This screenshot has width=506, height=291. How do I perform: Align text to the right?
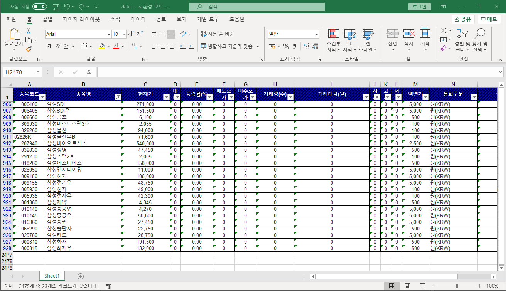171,46
